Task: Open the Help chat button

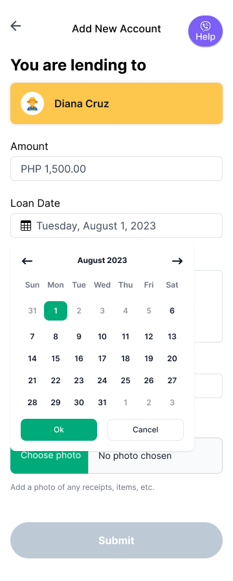Action: pyautogui.click(x=205, y=31)
